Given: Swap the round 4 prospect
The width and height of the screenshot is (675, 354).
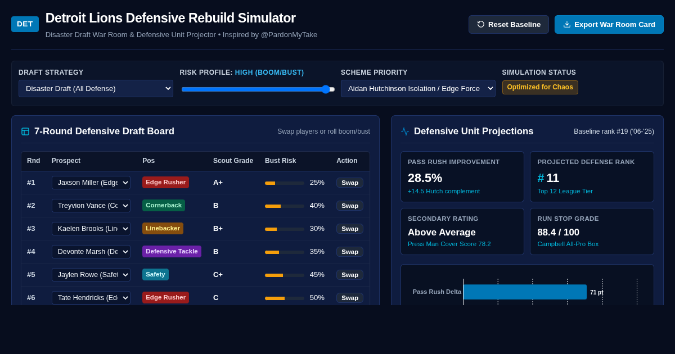Looking at the screenshot, I should click(350, 252).
